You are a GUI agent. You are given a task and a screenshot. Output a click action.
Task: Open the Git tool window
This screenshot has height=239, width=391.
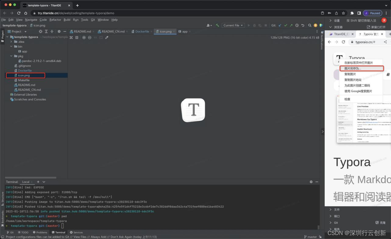(10, 232)
